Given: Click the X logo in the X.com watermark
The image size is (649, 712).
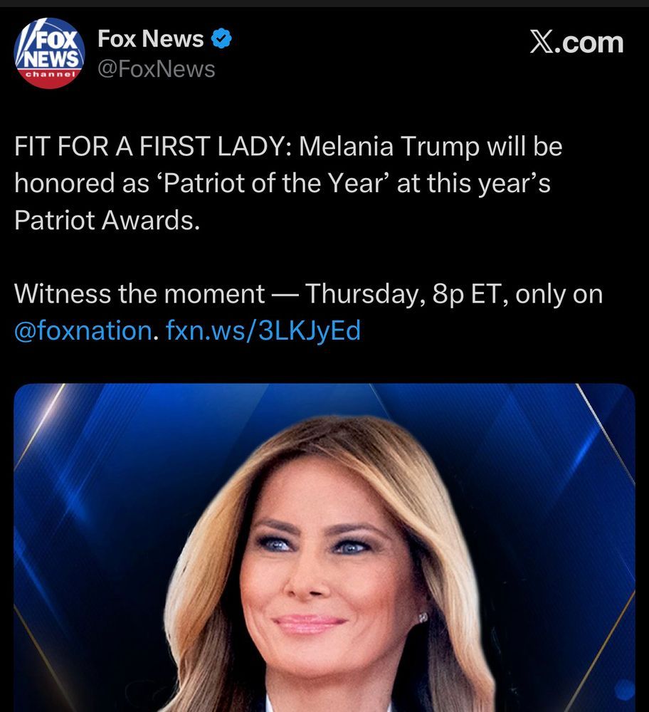Looking at the screenshot, I should [541, 43].
